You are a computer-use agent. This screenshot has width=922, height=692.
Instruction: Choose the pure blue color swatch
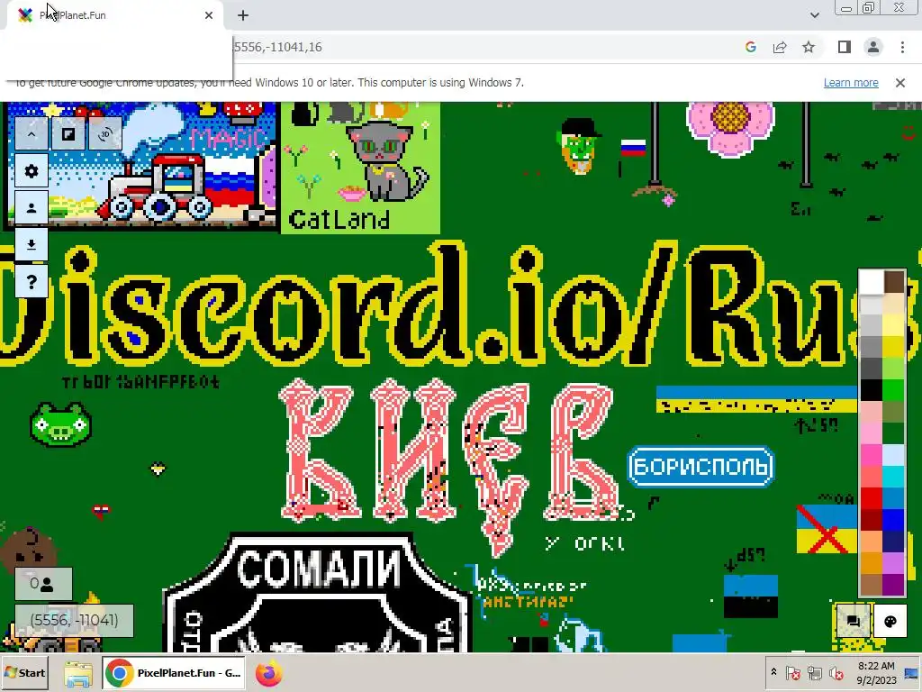pos(894,520)
